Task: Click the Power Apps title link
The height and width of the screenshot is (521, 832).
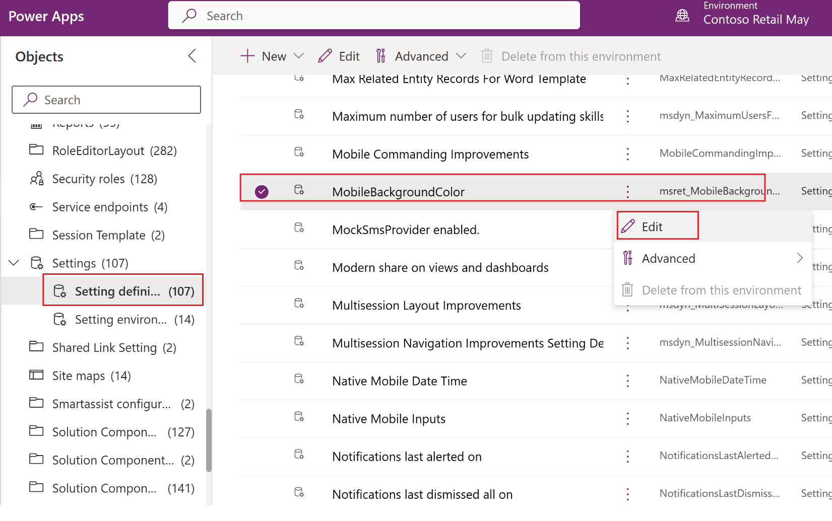Action: coord(46,16)
